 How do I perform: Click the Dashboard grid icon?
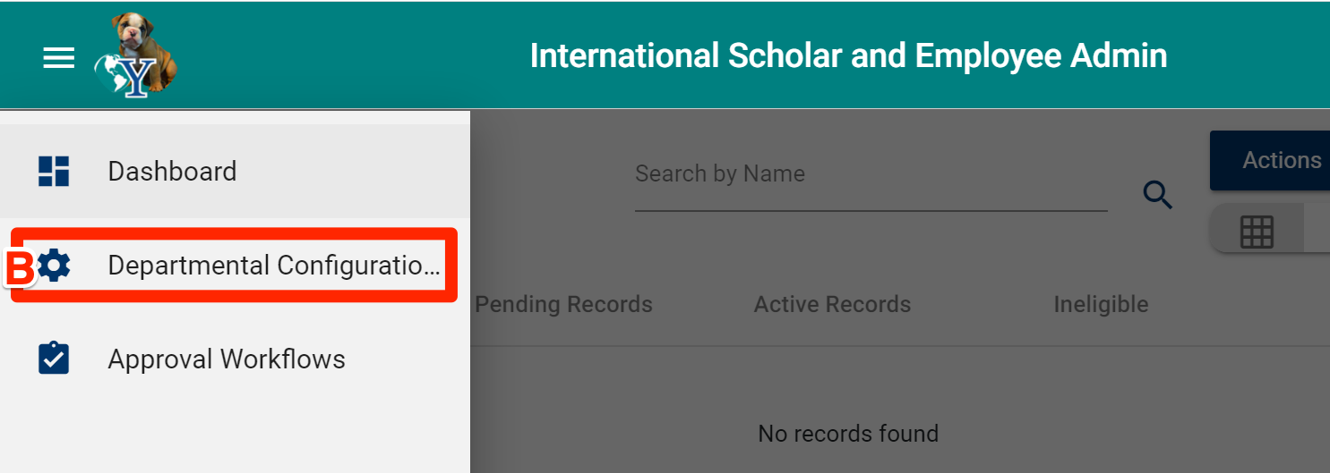pos(54,171)
